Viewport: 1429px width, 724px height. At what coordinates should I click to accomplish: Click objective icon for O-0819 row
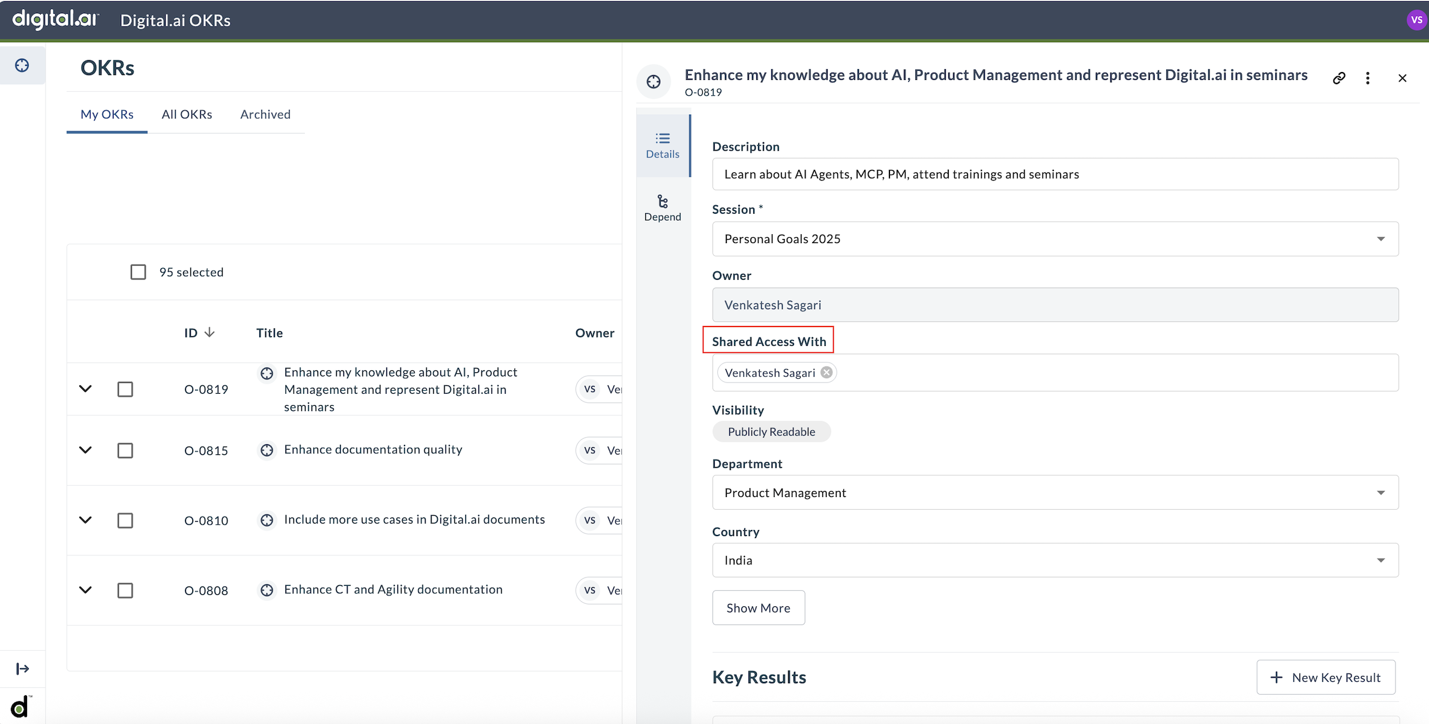(x=267, y=373)
